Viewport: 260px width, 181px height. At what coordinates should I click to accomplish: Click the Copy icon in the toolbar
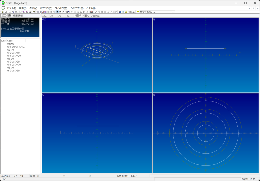pos(13,12)
